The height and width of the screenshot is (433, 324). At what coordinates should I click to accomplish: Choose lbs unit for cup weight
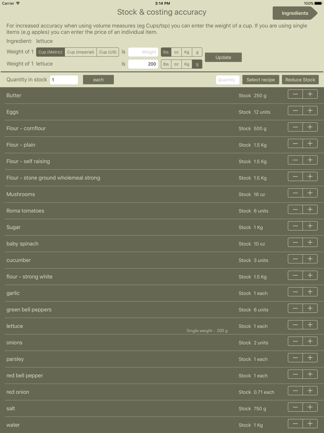pyautogui.click(x=166, y=52)
